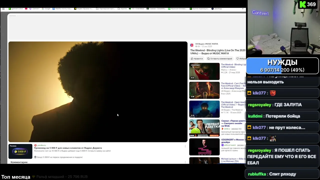Open the Open Hearts (Official Video) title link
This screenshot has width=320, height=180.
[233, 104]
